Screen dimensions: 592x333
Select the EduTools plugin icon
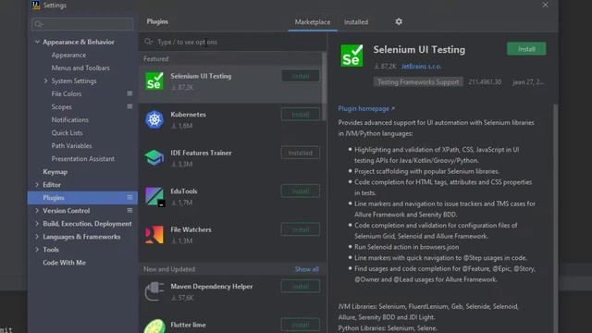(x=154, y=196)
